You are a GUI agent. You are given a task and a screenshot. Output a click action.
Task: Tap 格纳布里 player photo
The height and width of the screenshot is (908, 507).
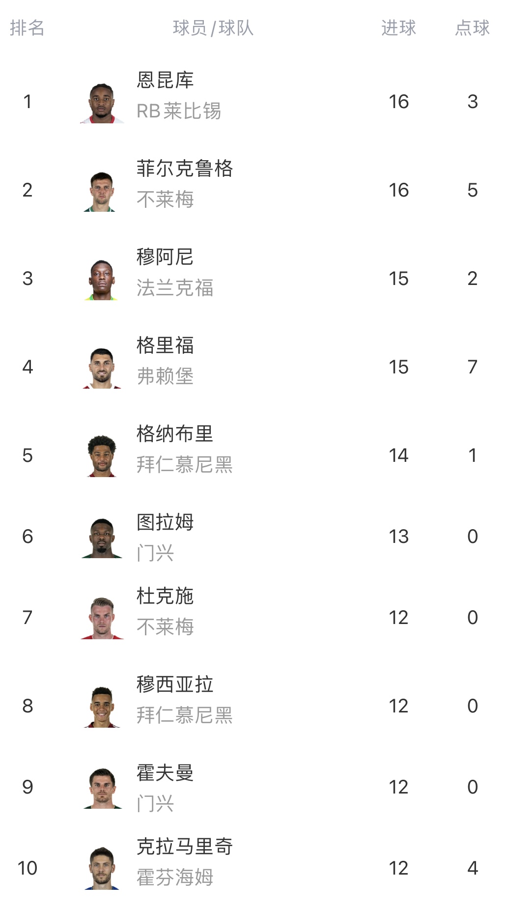pos(102,456)
